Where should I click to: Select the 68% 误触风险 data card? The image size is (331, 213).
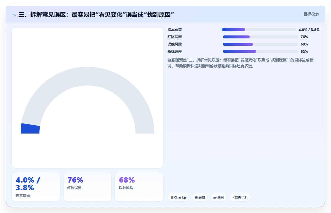tap(139, 187)
